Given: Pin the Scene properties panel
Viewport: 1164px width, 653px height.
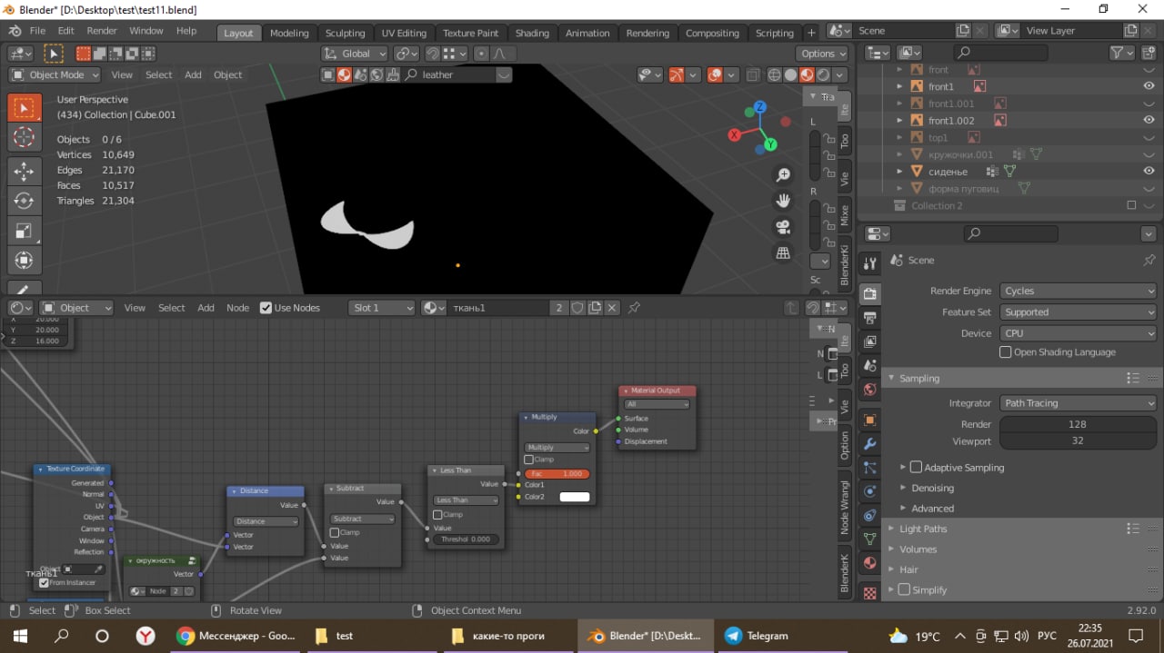Looking at the screenshot, I should pos(1149,260).
